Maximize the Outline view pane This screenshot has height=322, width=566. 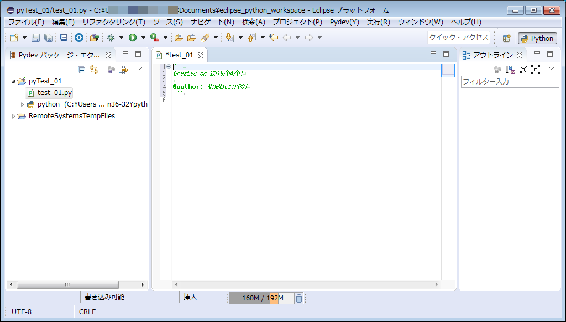[550, 54]
